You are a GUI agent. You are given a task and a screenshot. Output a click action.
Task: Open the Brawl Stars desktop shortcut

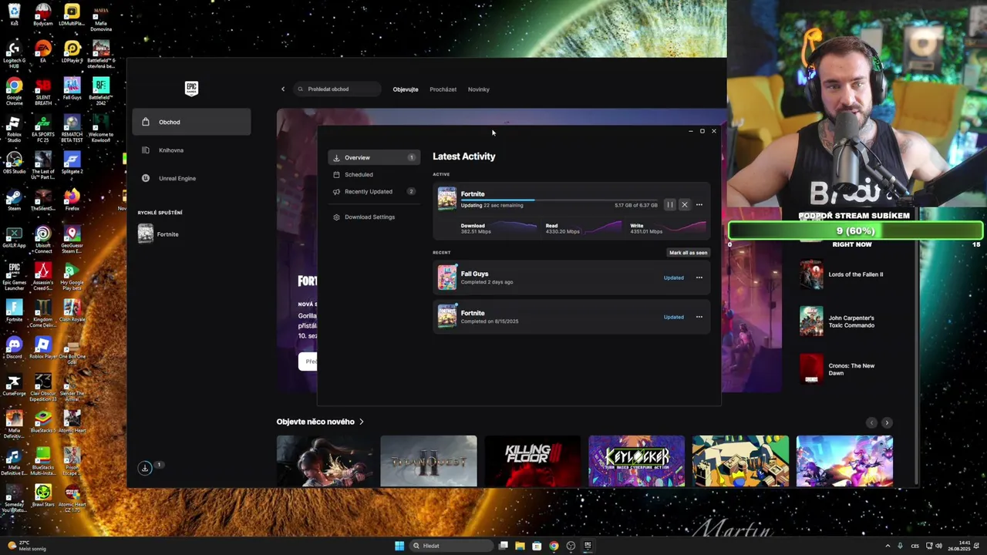point(43,496)
